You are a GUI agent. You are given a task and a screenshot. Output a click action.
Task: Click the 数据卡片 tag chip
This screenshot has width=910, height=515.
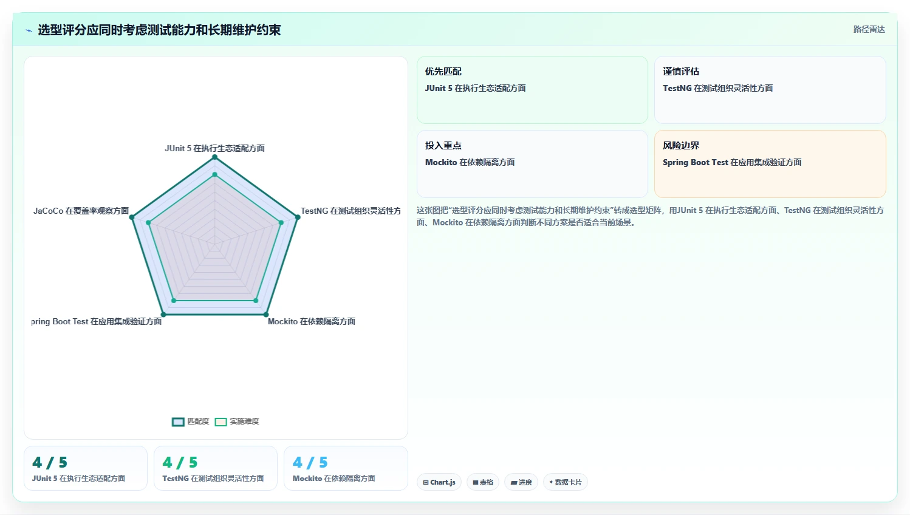tap(566, 482)
